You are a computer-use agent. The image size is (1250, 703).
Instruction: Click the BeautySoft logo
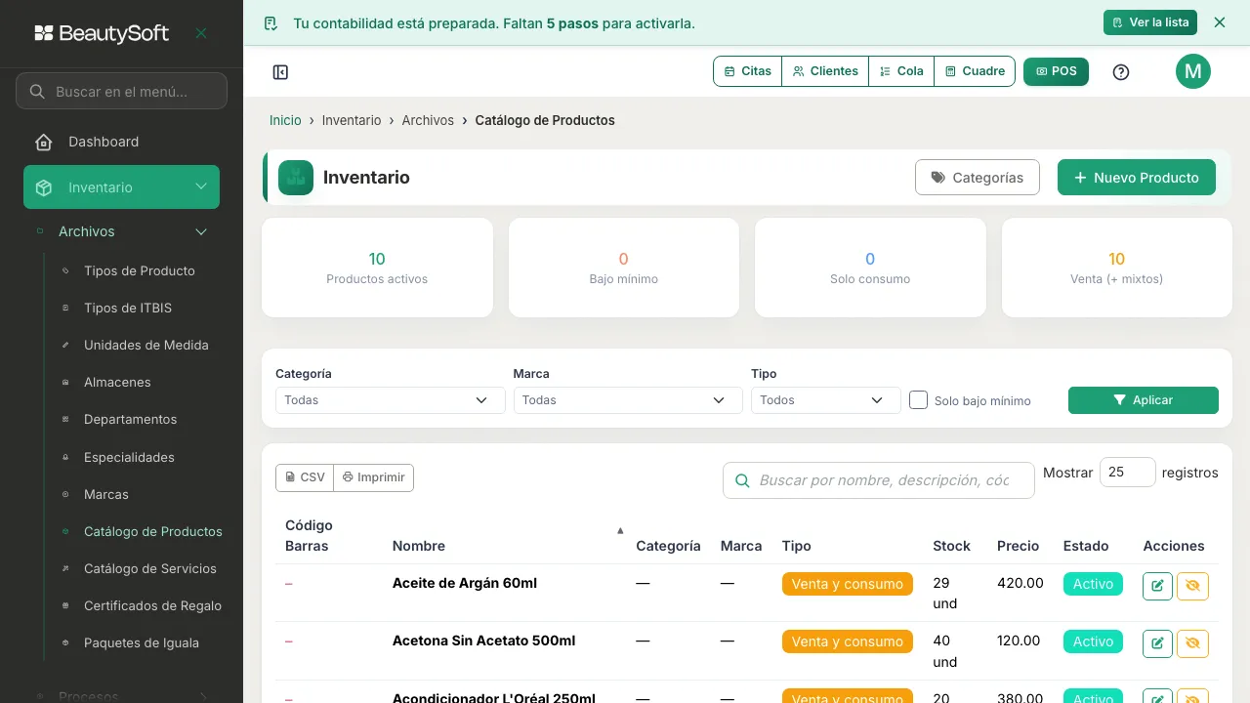click(102, 33)
